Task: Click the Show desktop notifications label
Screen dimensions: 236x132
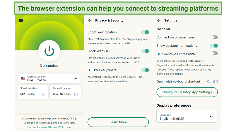Action: [x=177, y=45]
